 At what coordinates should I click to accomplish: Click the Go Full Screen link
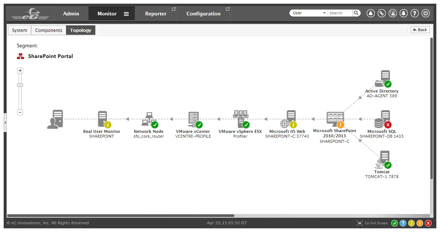376,223
